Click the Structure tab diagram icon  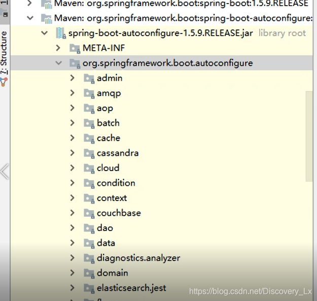tap(4, 82)
